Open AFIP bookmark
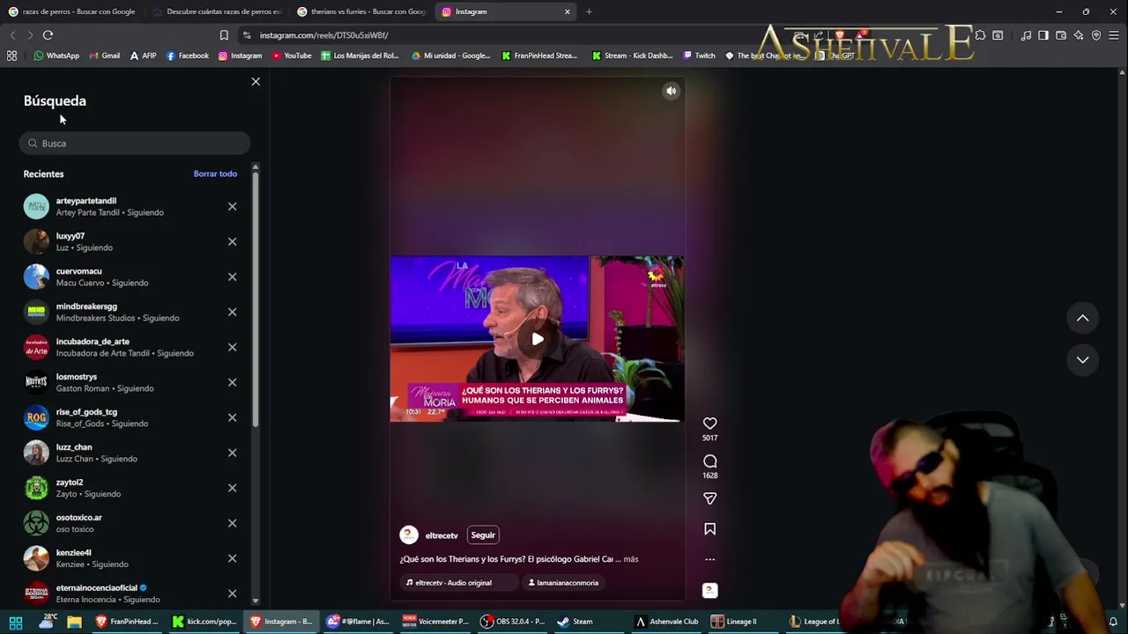Screen dimensions: 1128x634 click(x=143, y=55)
